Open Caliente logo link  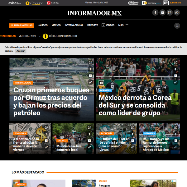pyautogui.click(x=133, y=3)
